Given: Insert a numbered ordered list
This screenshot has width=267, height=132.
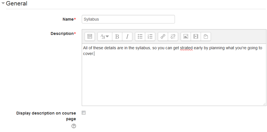Looking at the screenshot, I should click(150, 36).
